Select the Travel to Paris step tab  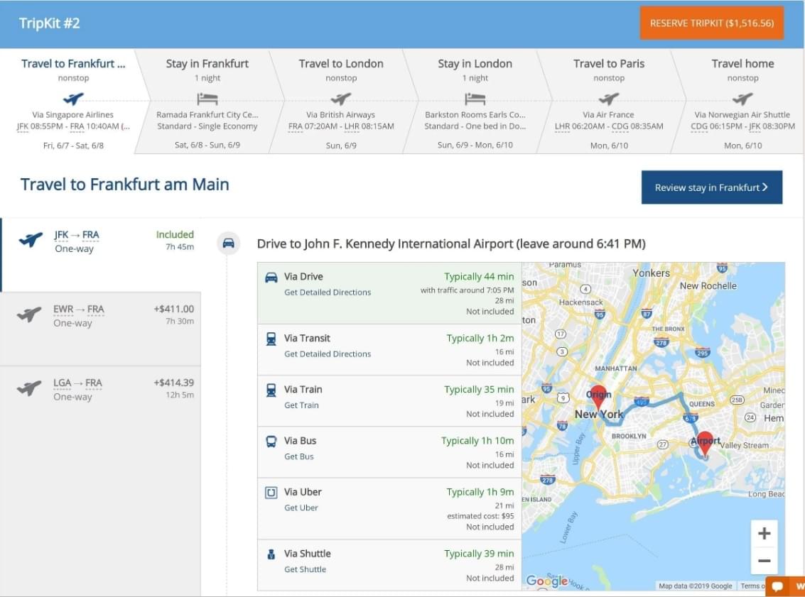[609, 102]
